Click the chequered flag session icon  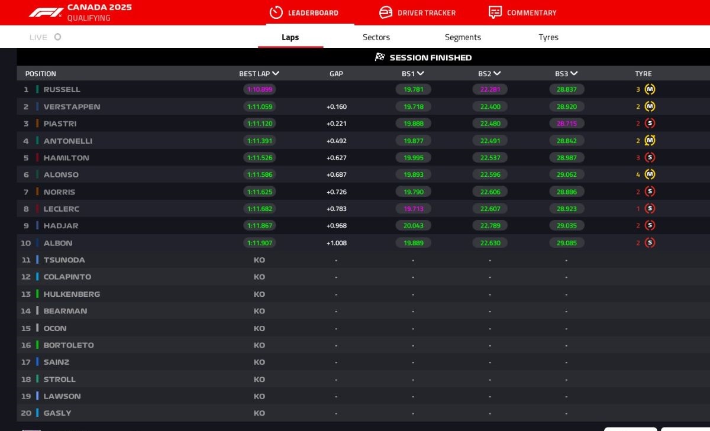tap(380, 57)
